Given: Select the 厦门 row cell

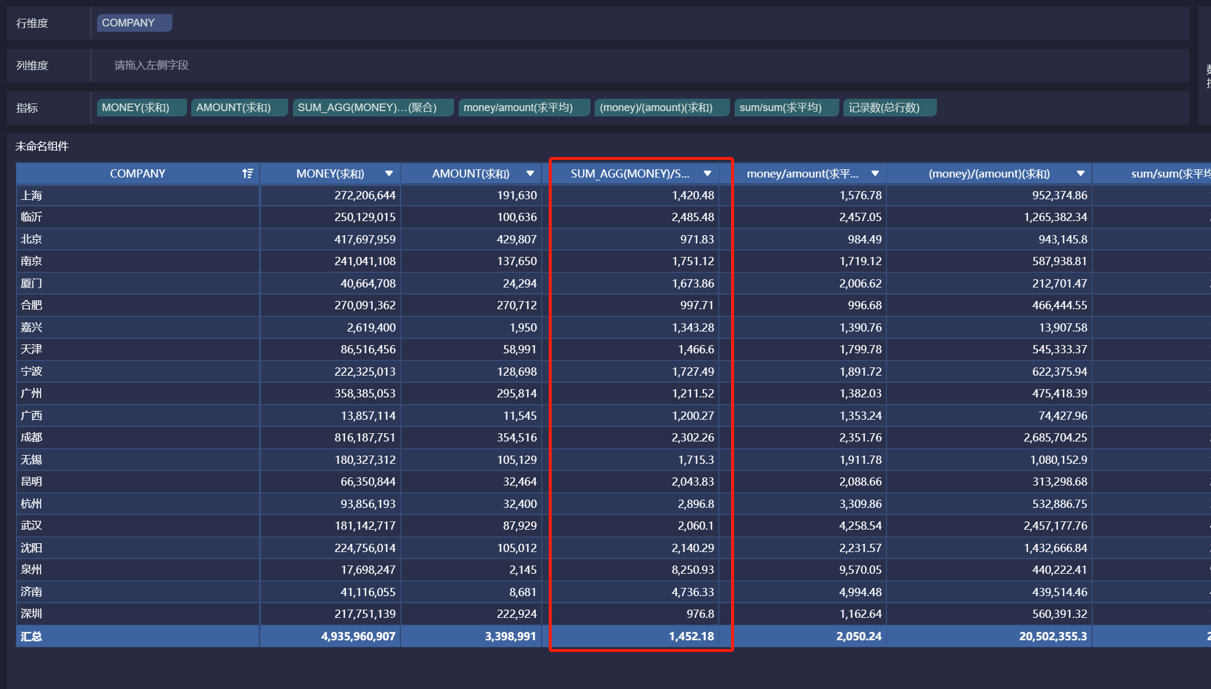Looking at the screenshot, I should coord(138,283).
